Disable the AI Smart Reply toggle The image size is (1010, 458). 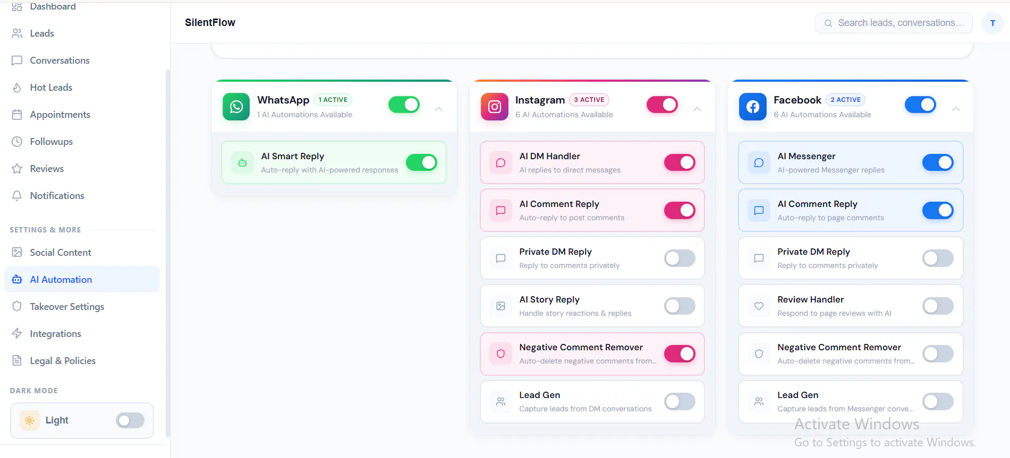click(421, 162)
